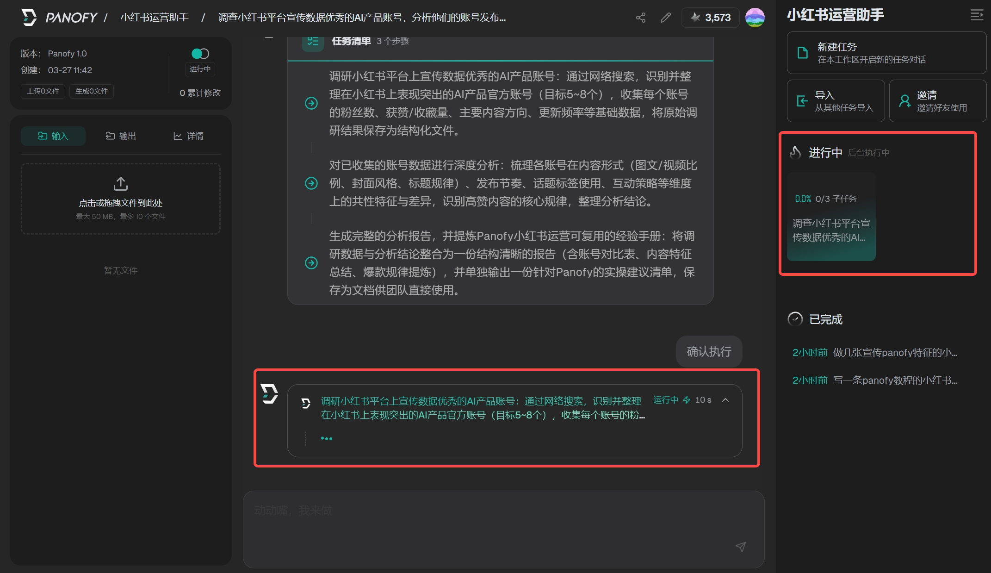The image size is (991, 573).
Task: Switch to the 详情 tab
Action: [x=188, y=136]
